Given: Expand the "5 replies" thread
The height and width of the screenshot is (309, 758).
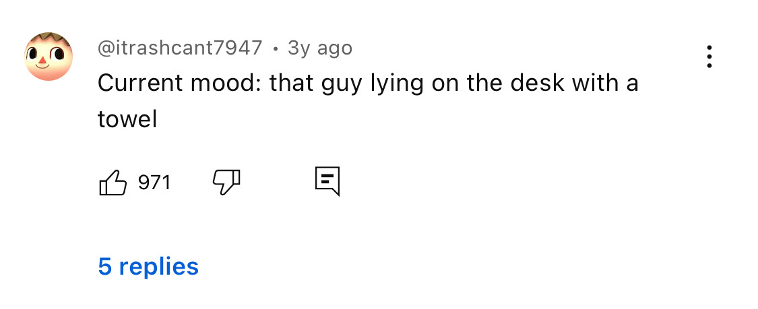Looking at the screenshot, I should [x=148, y=266].
